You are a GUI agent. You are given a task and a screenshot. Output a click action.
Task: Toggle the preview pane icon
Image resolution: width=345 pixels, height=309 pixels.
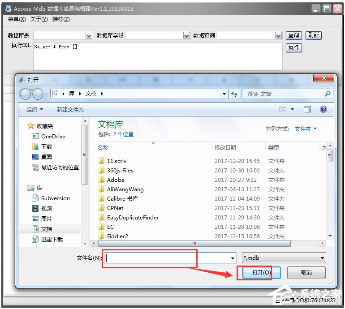coord(307,109)
